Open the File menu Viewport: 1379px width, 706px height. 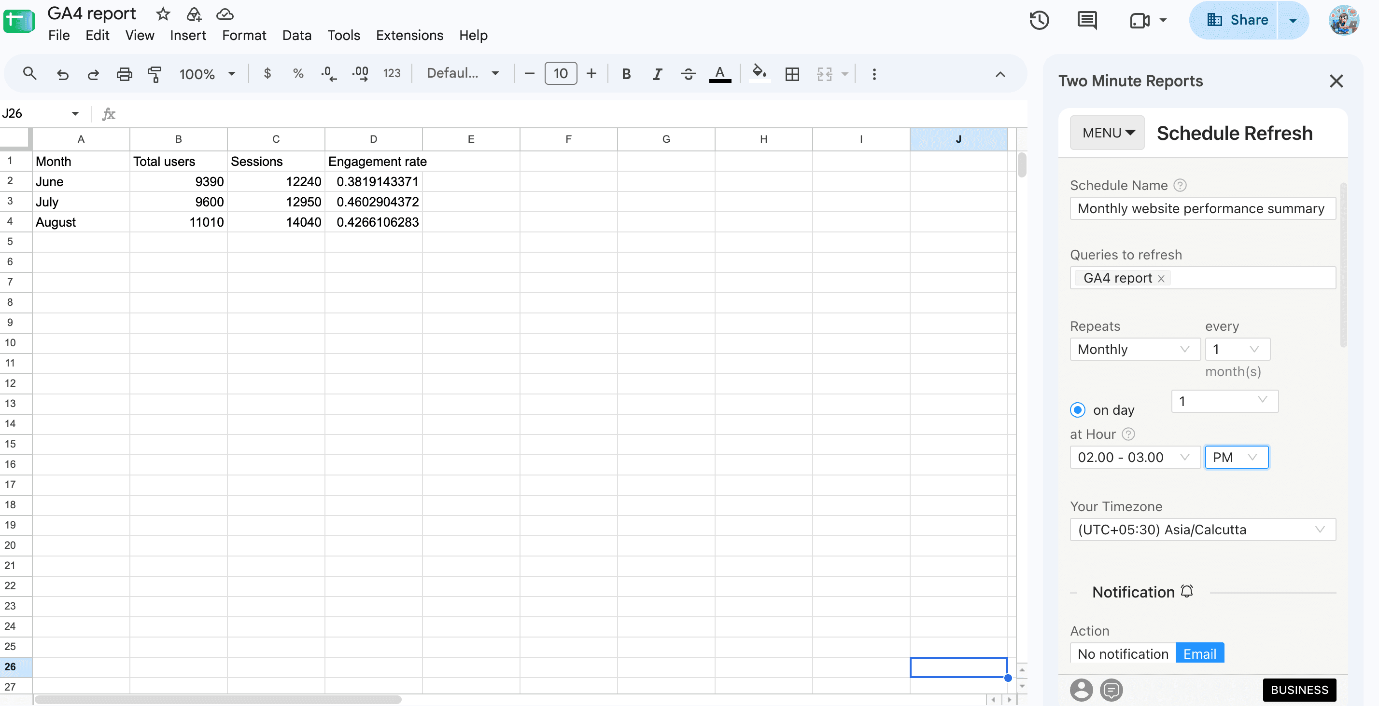[x=59, y=35]
